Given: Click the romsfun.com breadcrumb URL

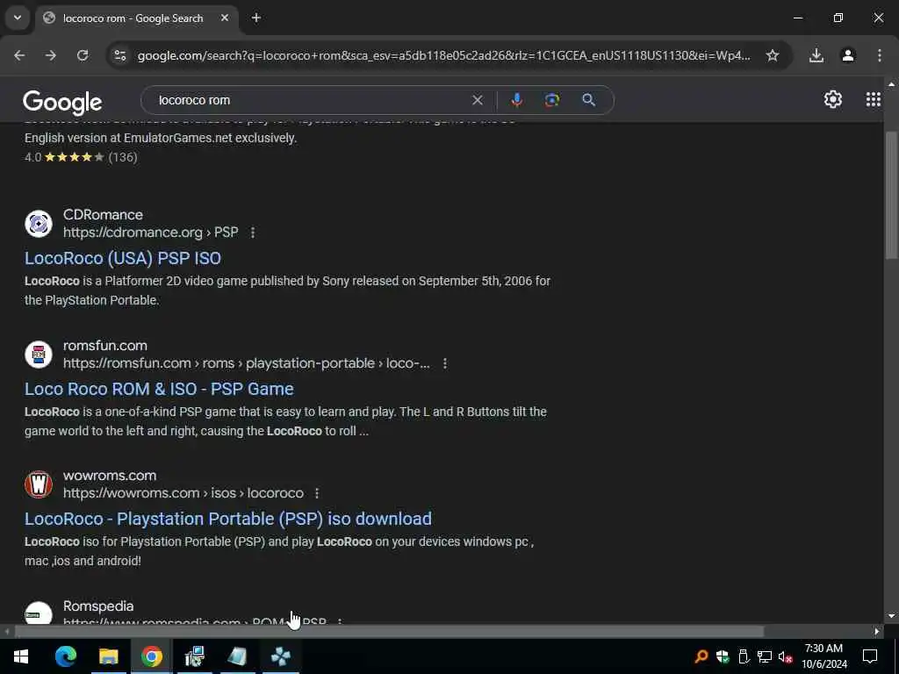Looking at the screenshot, I should click(247, 363).
